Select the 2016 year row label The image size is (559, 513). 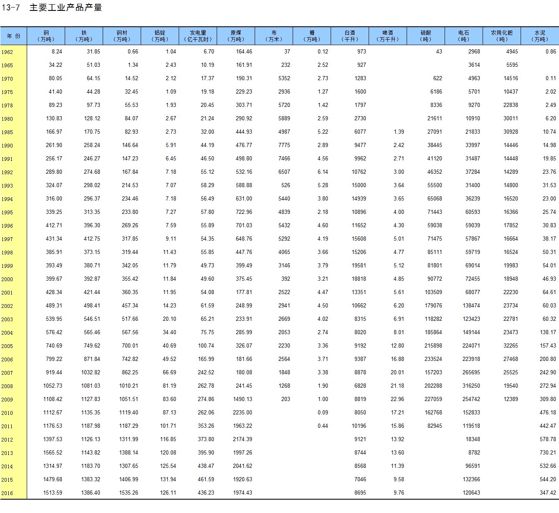[x=7, y=493]
